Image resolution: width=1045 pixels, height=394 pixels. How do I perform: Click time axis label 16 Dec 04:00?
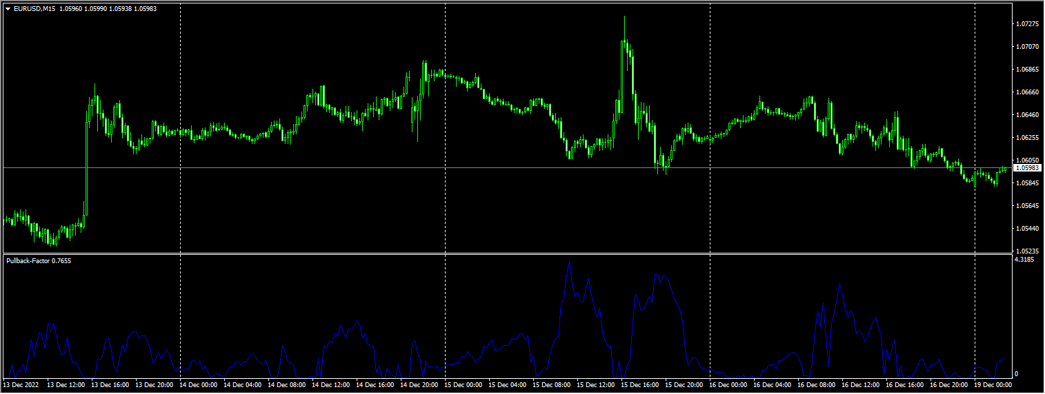pyautogui.click(x=773, y=385)
